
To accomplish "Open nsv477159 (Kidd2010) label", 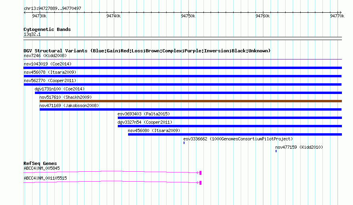I will pos(299,147).
